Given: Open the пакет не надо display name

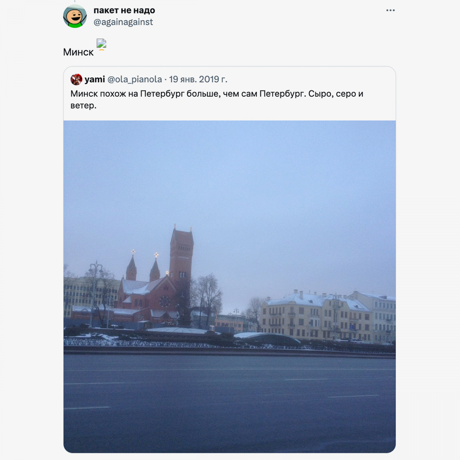Looking at the screenshot, I should pos(124,10).
